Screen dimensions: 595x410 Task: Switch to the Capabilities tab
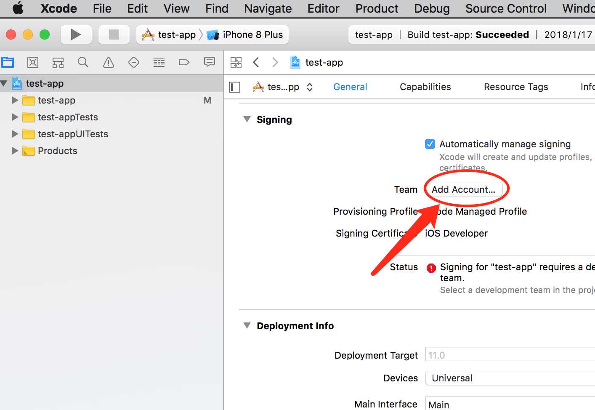425,87
